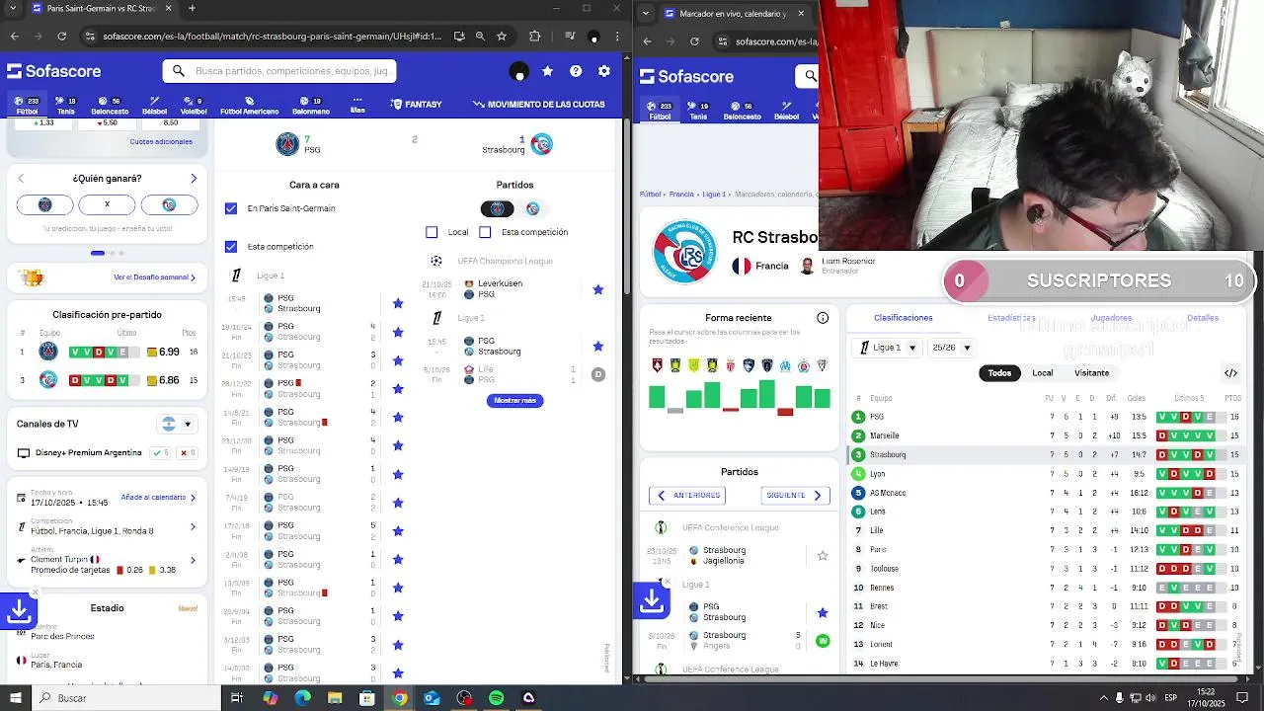Select PSG toggle in Partidos

498,208
